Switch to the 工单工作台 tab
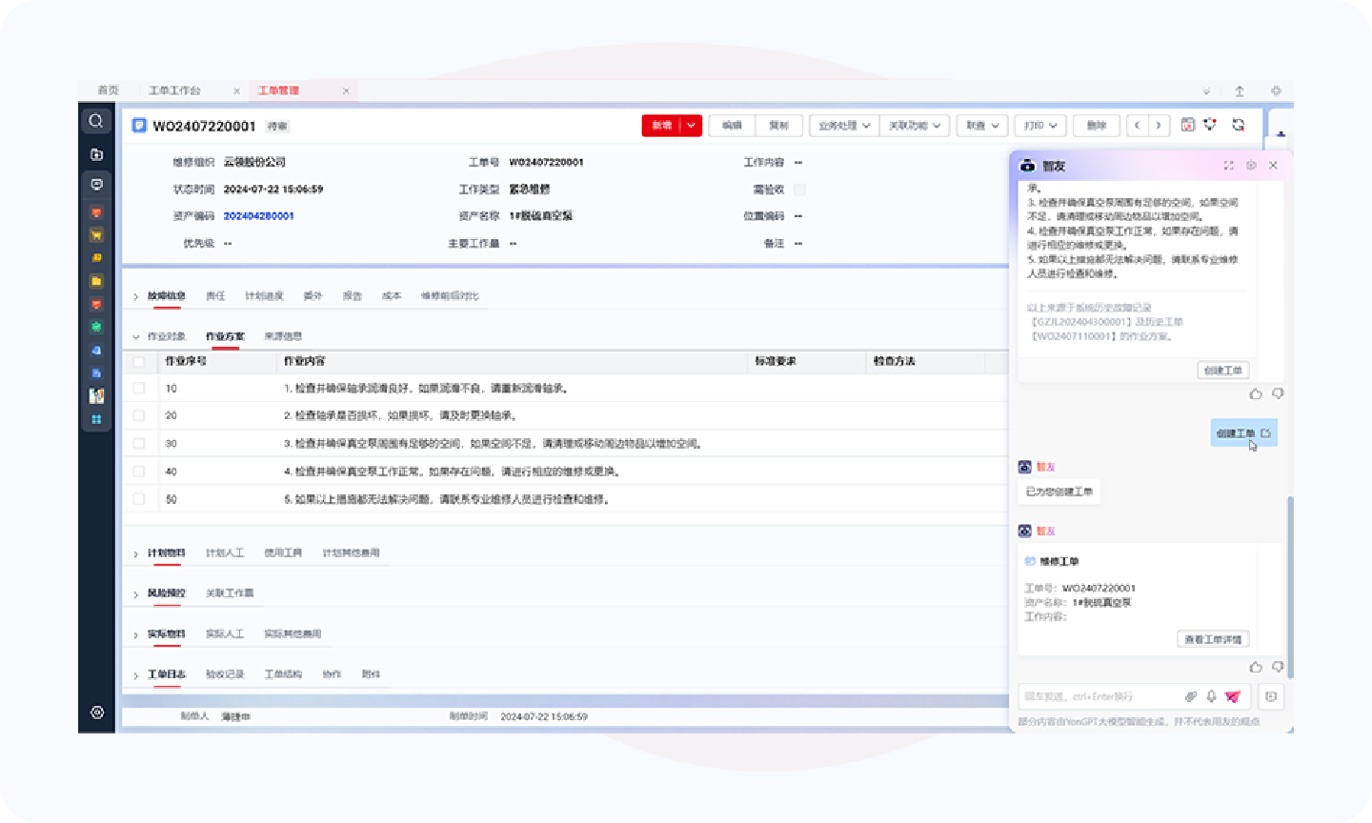The width and height of the screenshot is (1372, 823). pyautogui.click(x=174, y=90)
